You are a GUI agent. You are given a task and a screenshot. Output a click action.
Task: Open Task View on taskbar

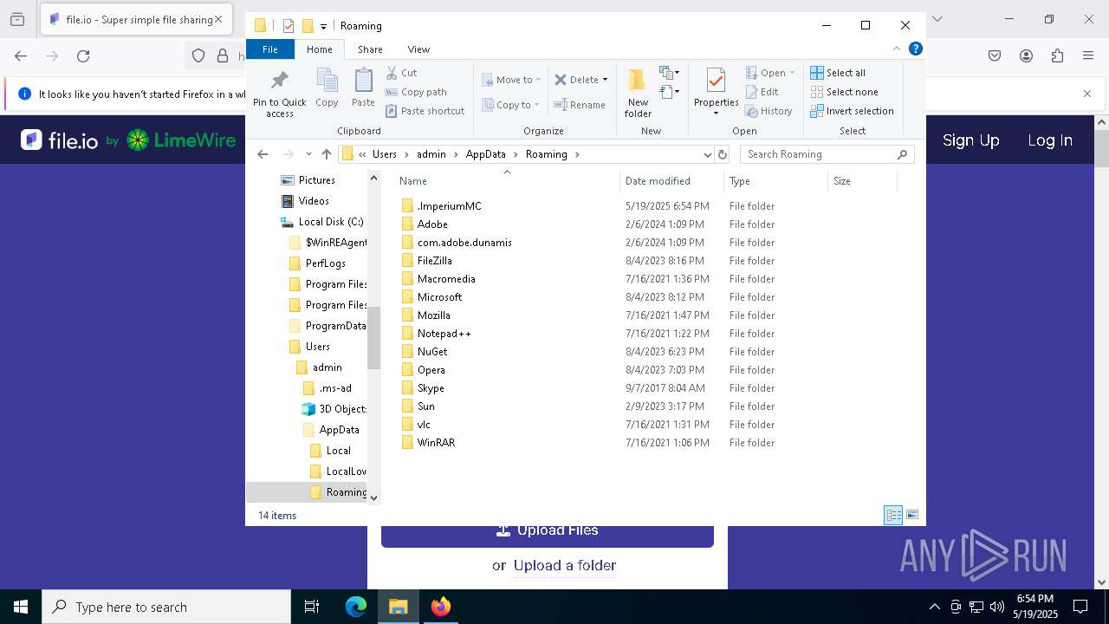coord(312,607)
